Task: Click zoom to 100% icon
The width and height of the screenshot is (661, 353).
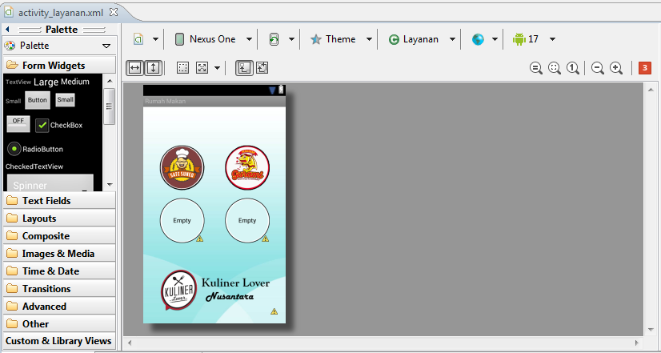Action: click(x=572, y=68)
